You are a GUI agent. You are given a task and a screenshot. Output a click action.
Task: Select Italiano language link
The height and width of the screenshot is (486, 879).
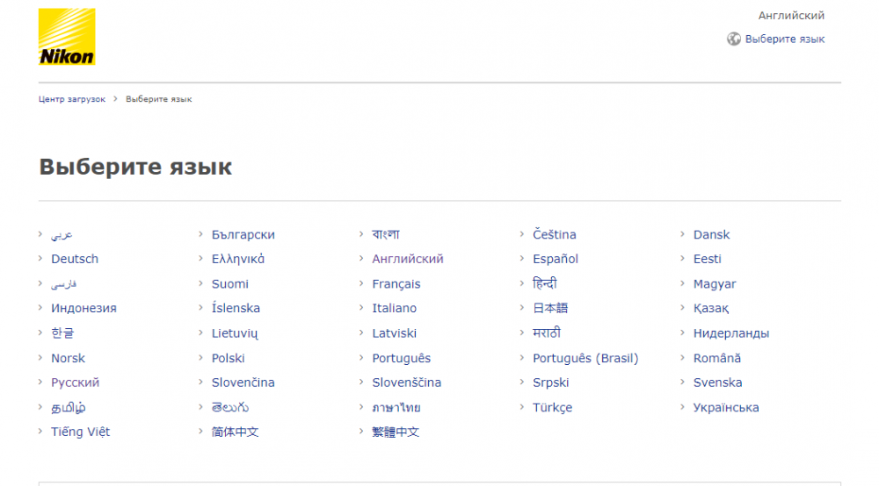pyautogui.click(x=394, y=308)
